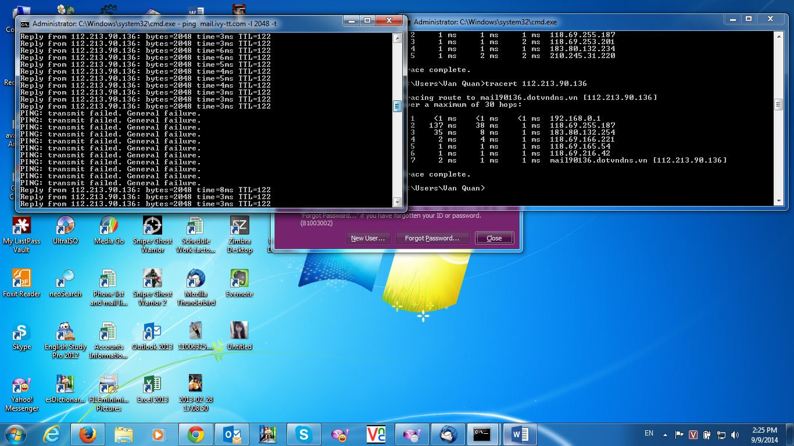Click the Forgot Password... button

[432, 238]
